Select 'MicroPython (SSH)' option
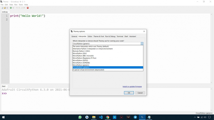This screenshot has height=120, width=214. pyautogui.click(x=108, y=53)
